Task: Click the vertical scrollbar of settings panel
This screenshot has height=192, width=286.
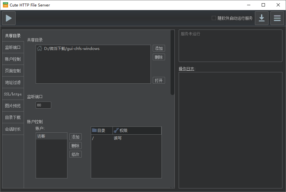Action: (x=172, y=62)
